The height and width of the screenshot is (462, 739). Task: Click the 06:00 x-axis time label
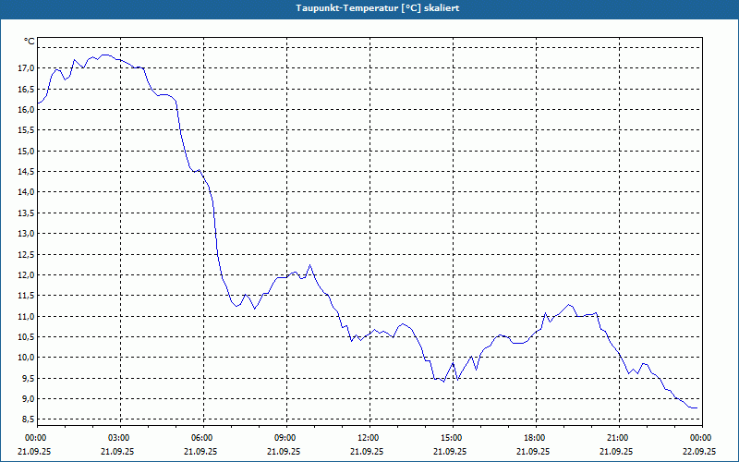pyautogui.click(x=201, y=438)
